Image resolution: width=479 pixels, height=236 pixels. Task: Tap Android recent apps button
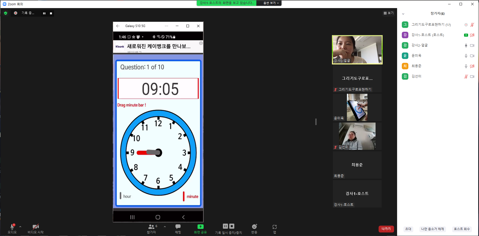(132, 217)
